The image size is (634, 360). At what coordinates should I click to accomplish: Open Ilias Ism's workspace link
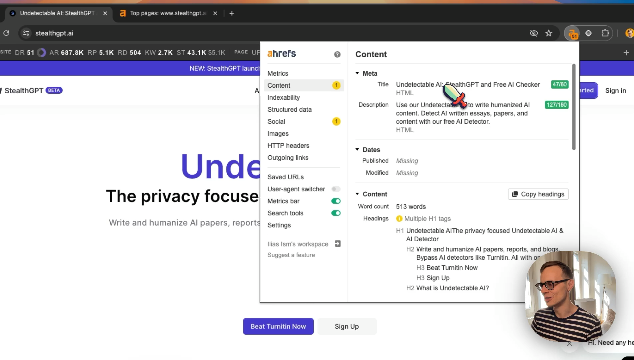tap(298, 244)
